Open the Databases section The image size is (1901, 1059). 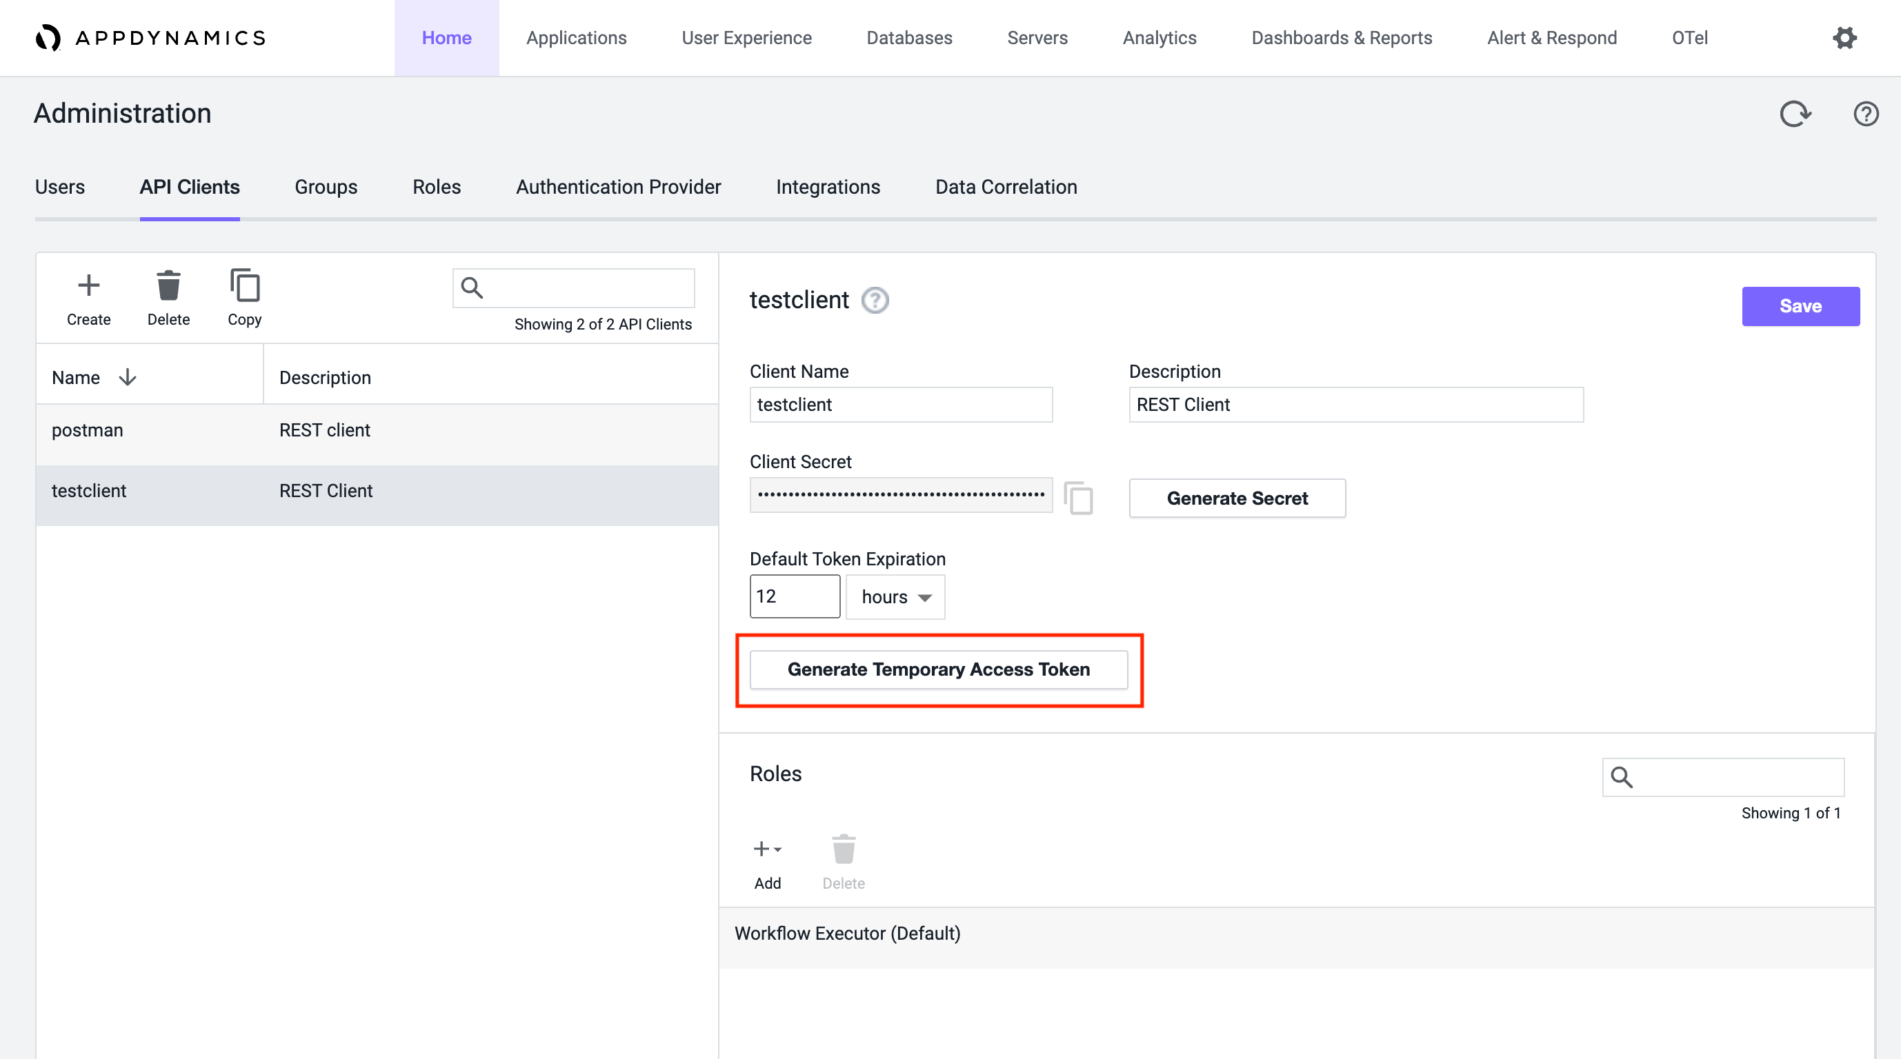[x=909, y=38]
